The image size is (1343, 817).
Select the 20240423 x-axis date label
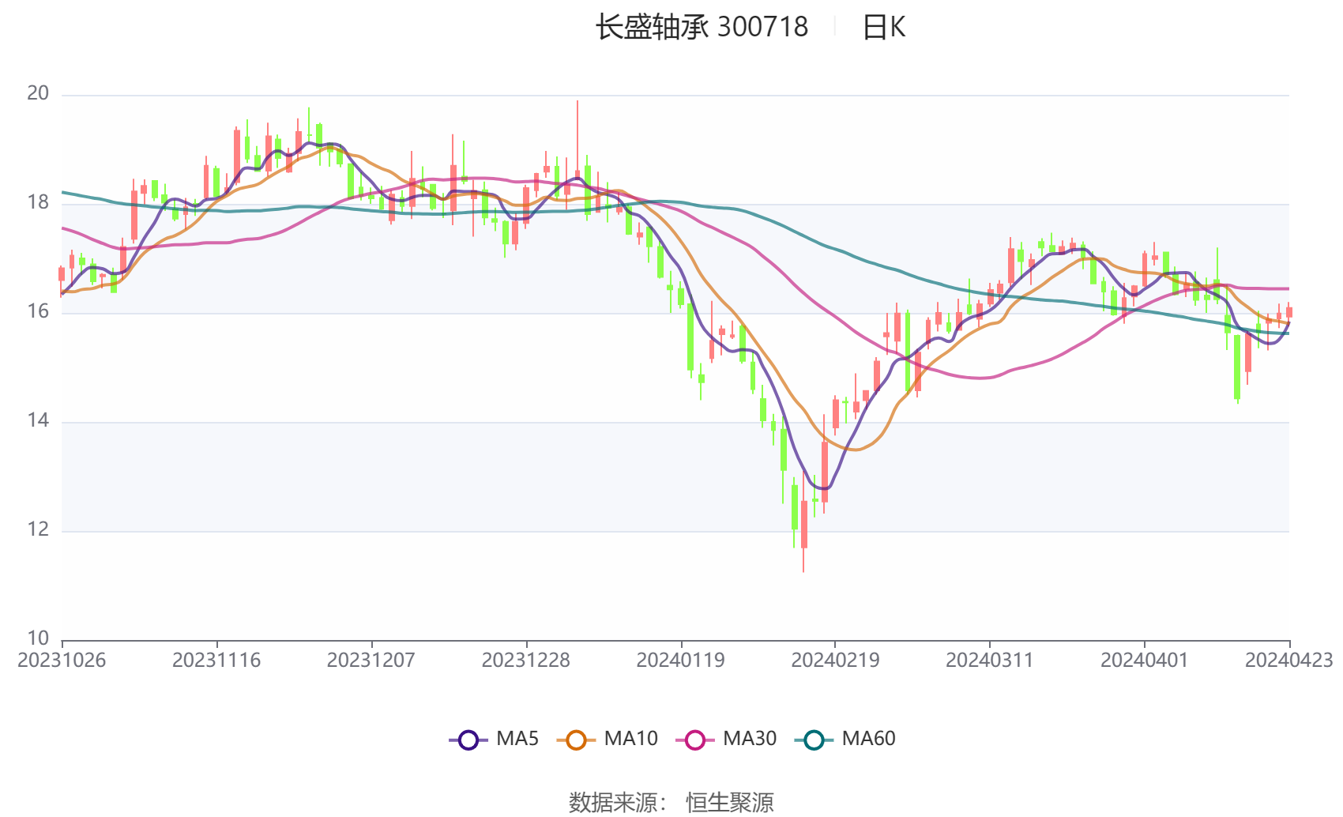[1289, 660]
